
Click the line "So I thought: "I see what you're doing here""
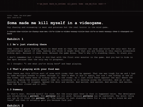pos(34,64)
